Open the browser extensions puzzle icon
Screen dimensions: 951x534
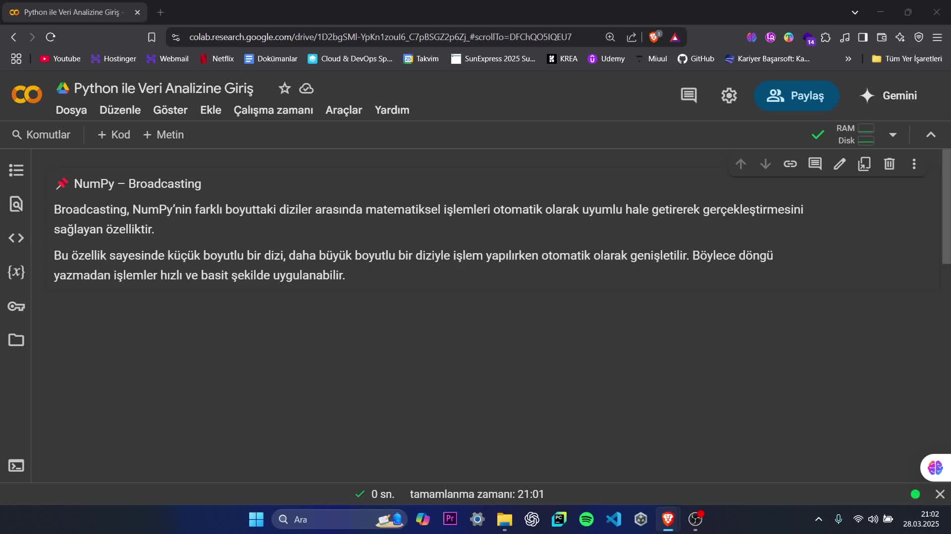pyautogui.click(x=826, y=37)
